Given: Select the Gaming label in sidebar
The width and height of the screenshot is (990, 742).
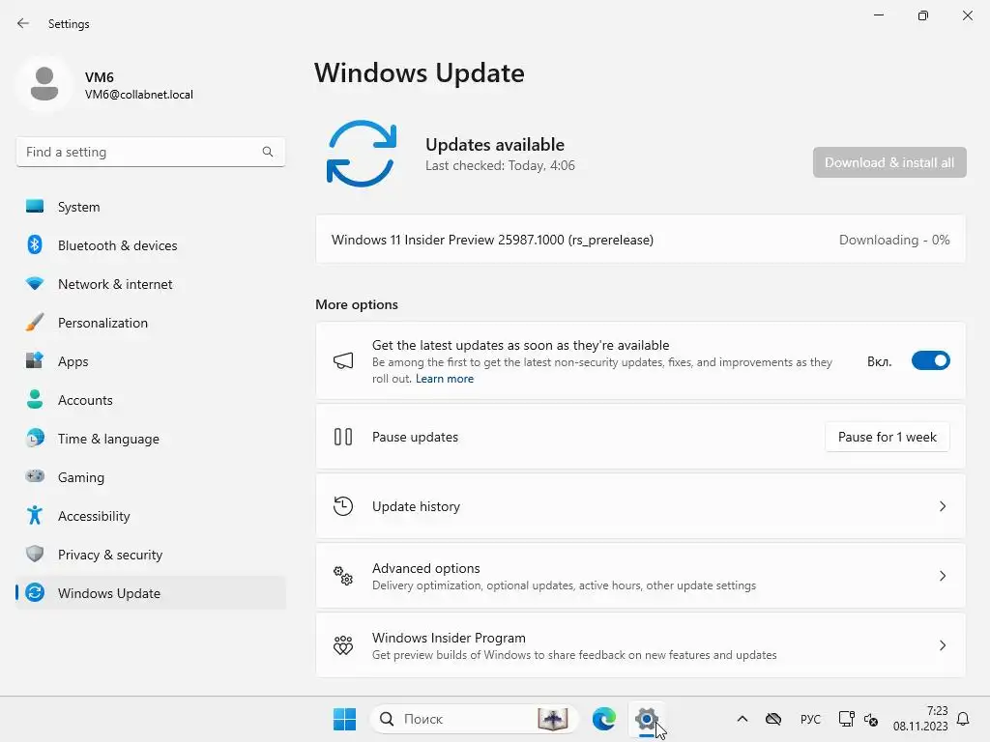Looking at the screenshot, I should [81, 477].
